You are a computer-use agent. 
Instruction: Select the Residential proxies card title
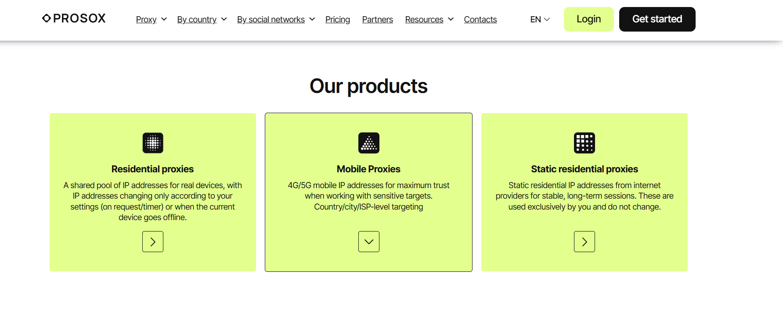(x=152, y=169)
